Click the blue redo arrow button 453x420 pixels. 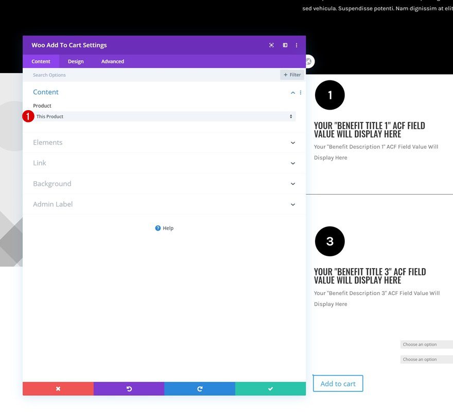click(200, 389)
